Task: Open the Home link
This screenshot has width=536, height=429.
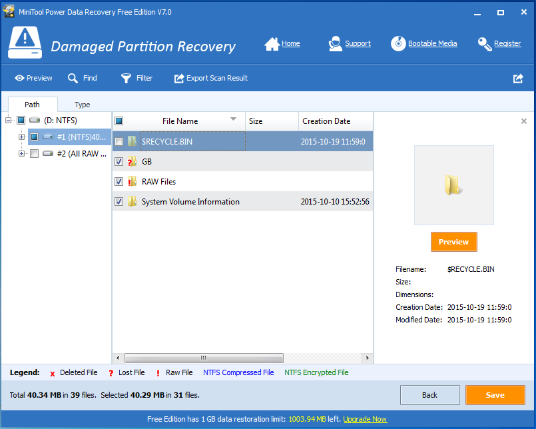Action: coord(291,43)
